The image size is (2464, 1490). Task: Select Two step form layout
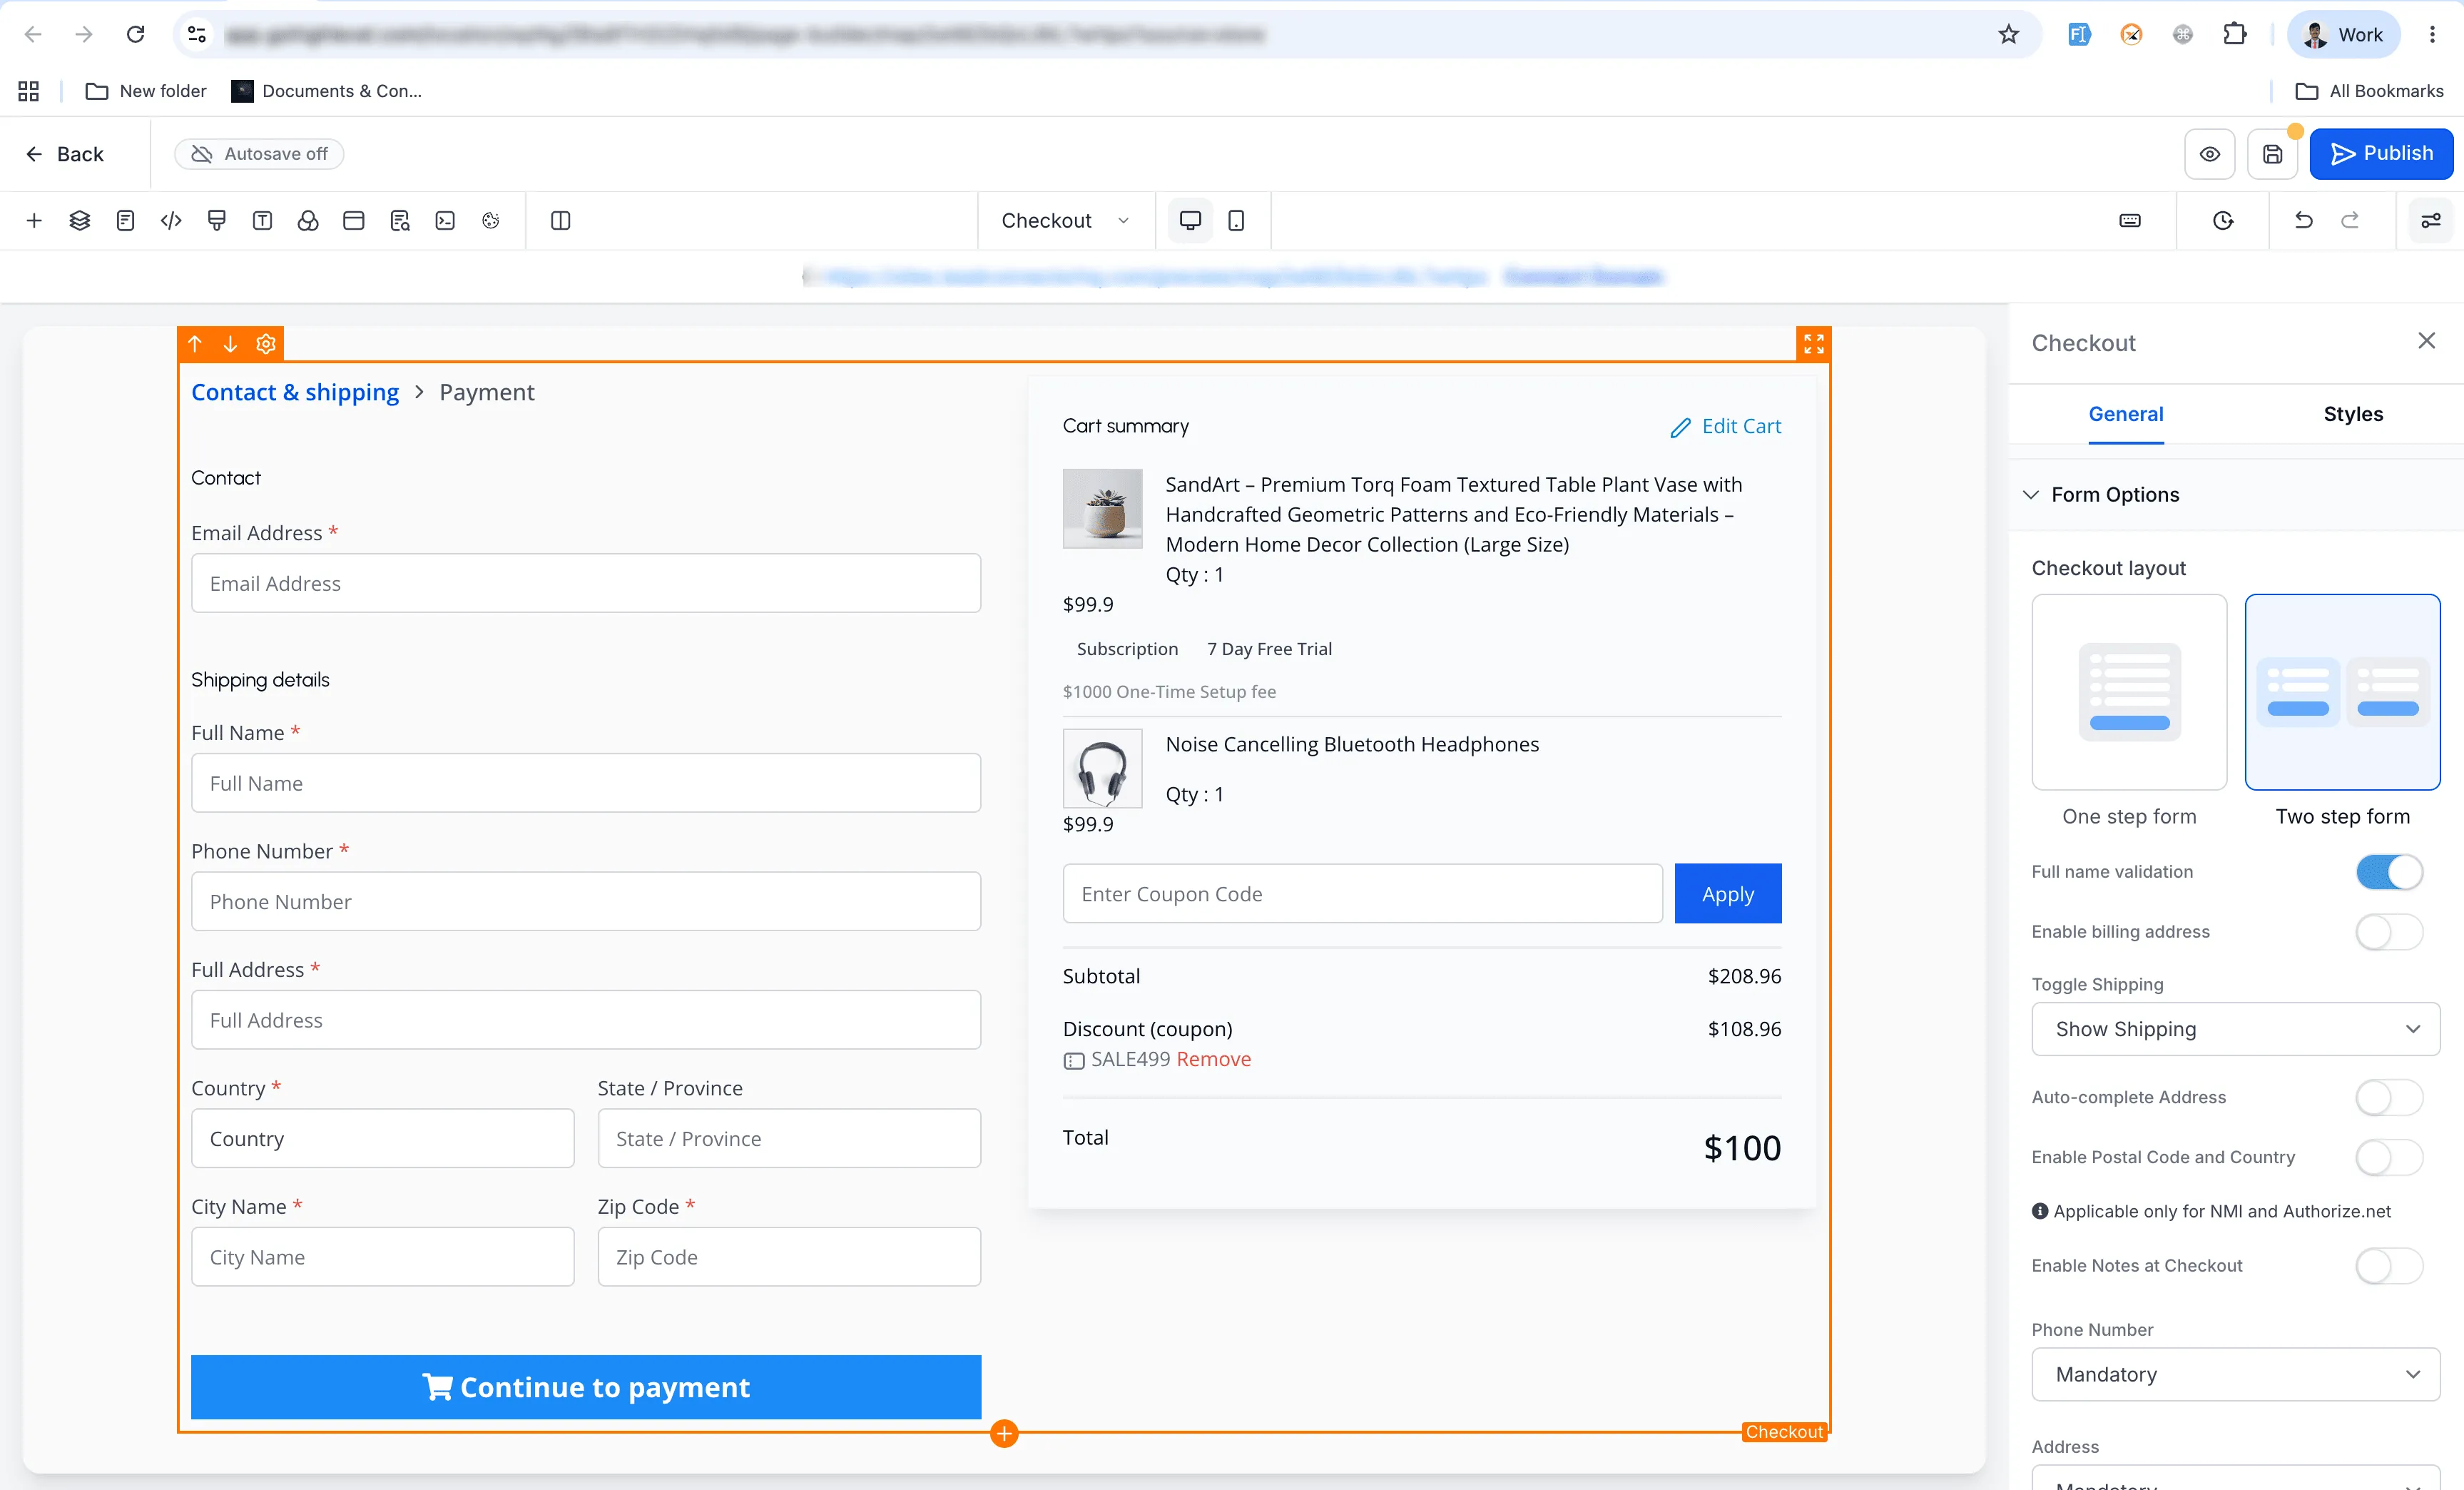click(2342, 692)
